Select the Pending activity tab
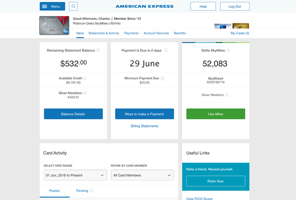 (x=82, y=191)
